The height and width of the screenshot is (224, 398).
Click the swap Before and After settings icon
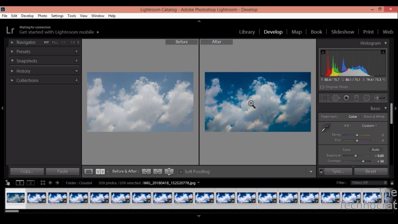click(x=169, y=171)
